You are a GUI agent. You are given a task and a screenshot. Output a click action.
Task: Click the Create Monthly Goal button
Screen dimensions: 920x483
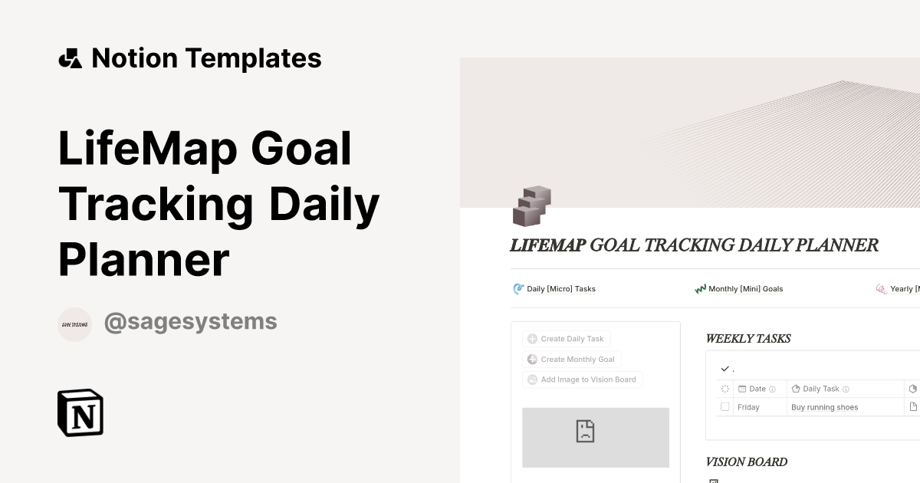click(572, 359)
